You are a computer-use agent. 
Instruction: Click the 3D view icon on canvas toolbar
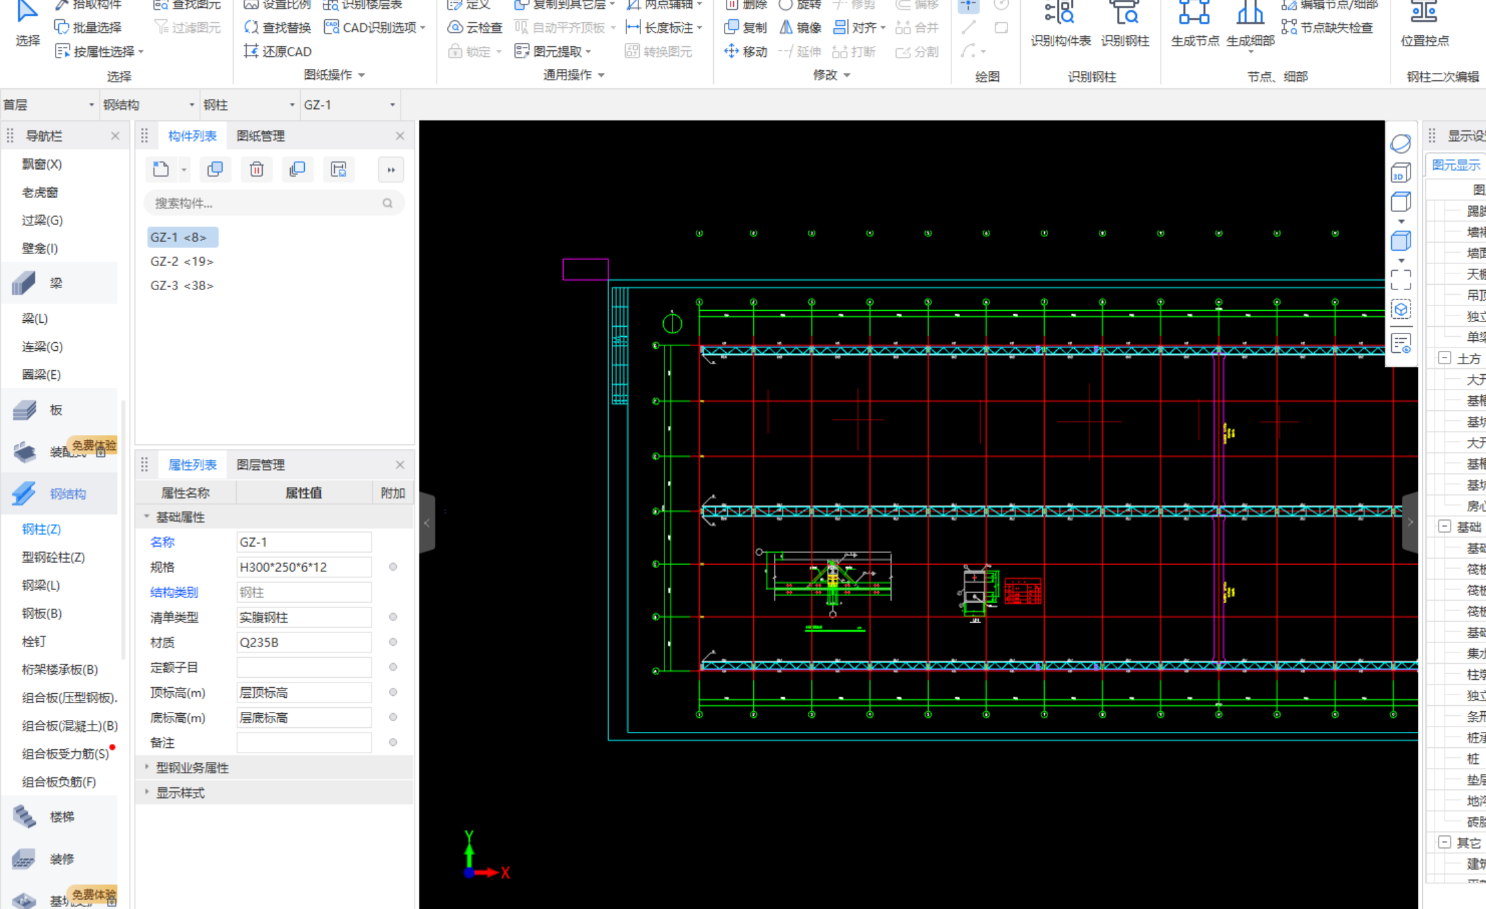(1400, 174)
